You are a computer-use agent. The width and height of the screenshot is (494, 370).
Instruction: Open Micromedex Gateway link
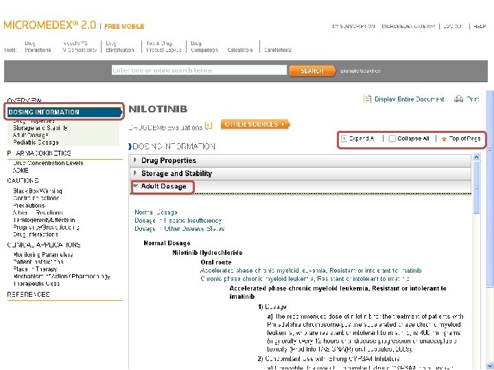pyautogui.click(x=408, y=26)
